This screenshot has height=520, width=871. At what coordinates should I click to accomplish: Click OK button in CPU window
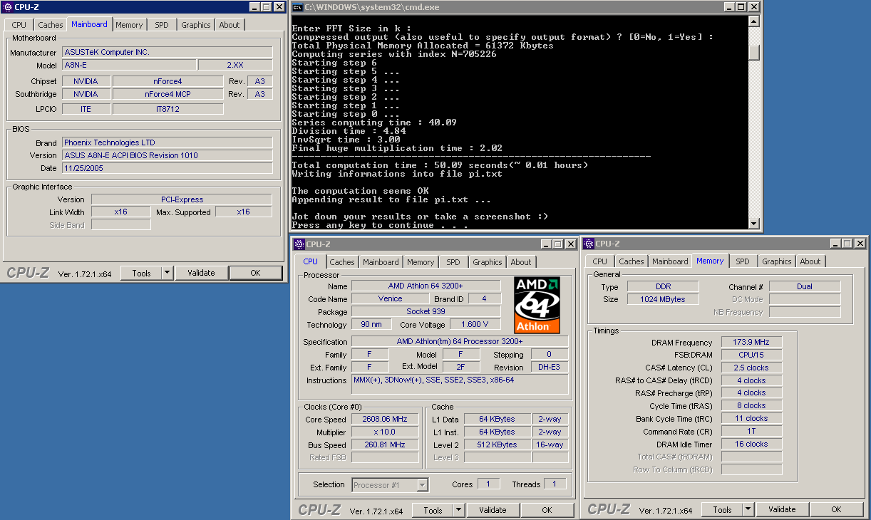pyautogui.click(x=547, y=510)
